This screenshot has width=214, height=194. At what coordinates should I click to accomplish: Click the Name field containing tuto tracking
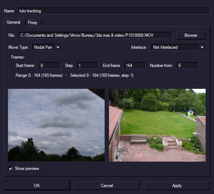pyautogui.click(x=114, y=11)
